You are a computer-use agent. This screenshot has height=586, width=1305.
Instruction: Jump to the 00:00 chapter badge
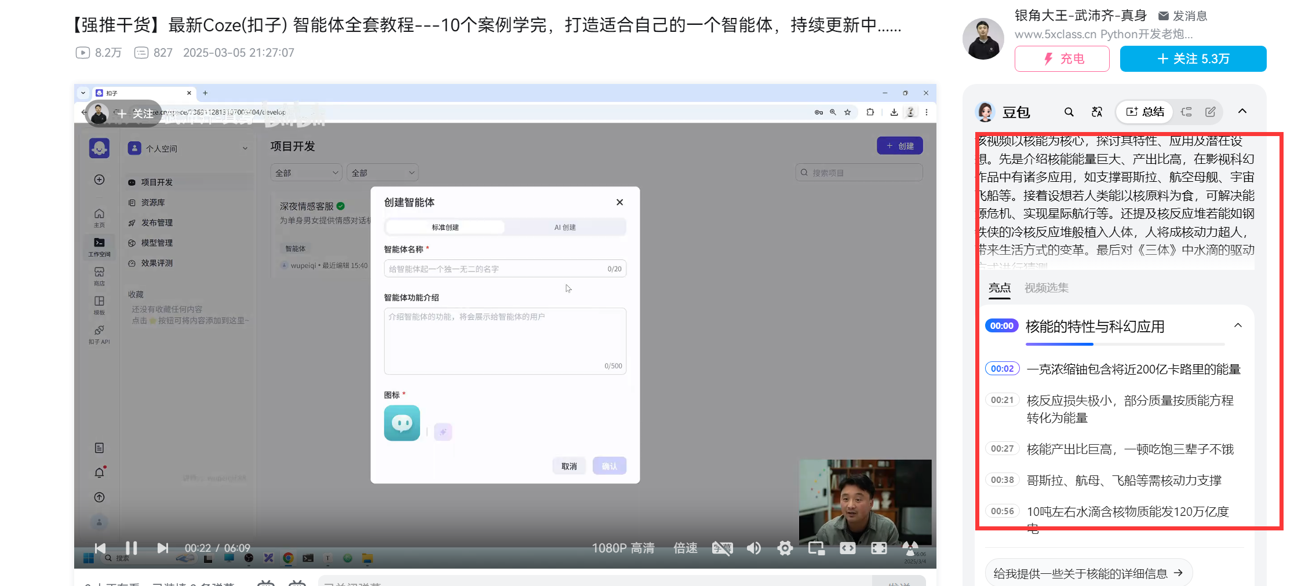(x=1002, y=326)
